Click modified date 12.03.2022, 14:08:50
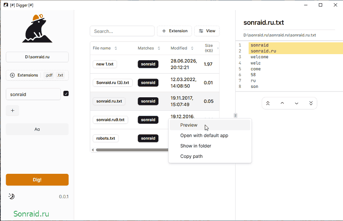 coord(183,83)
